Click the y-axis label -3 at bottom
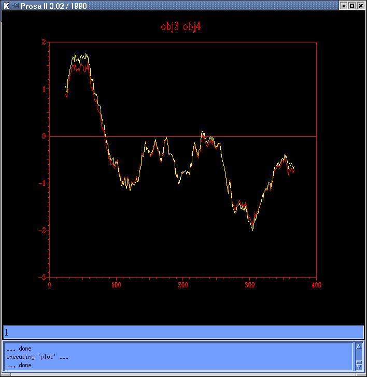Image resolution: width=367 pixels, height=377 pixels. (43, 277)
